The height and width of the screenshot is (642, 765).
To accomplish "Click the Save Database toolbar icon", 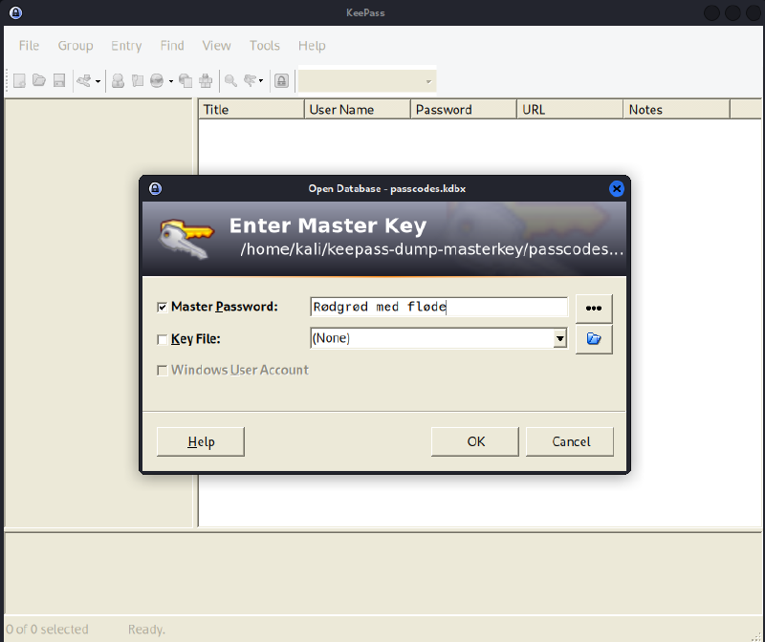I will point(58,81).
